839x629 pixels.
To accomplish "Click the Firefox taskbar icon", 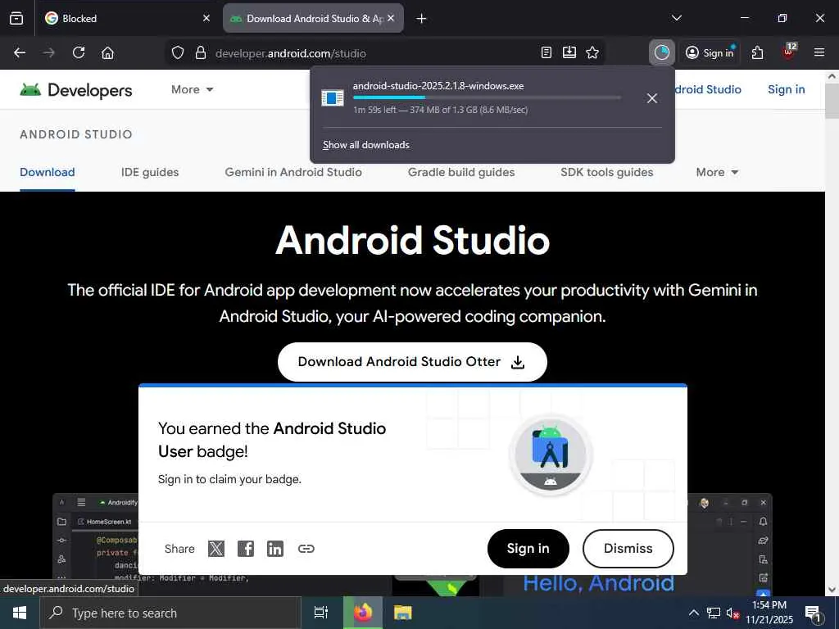I will tap(363, 613).
